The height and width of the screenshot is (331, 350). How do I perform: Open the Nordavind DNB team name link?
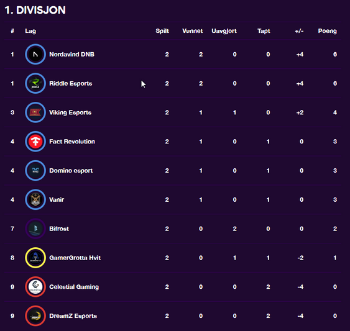[x=71, y=55]
